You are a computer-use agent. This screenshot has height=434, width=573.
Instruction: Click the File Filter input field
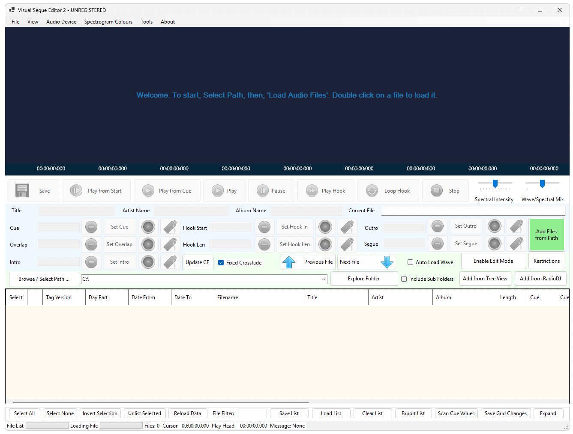pos(252,413)
